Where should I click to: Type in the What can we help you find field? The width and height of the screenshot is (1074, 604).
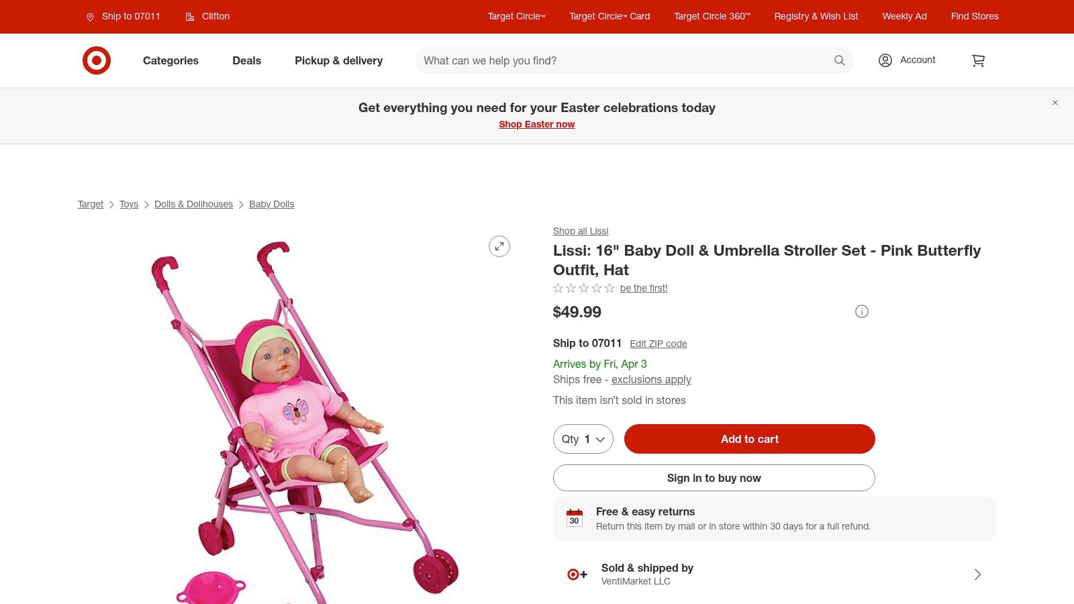tap(604, 60)
